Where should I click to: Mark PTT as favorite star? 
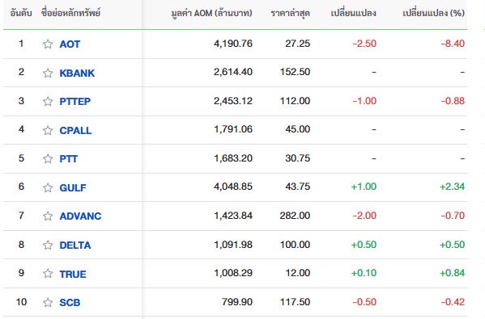(48, 158)
